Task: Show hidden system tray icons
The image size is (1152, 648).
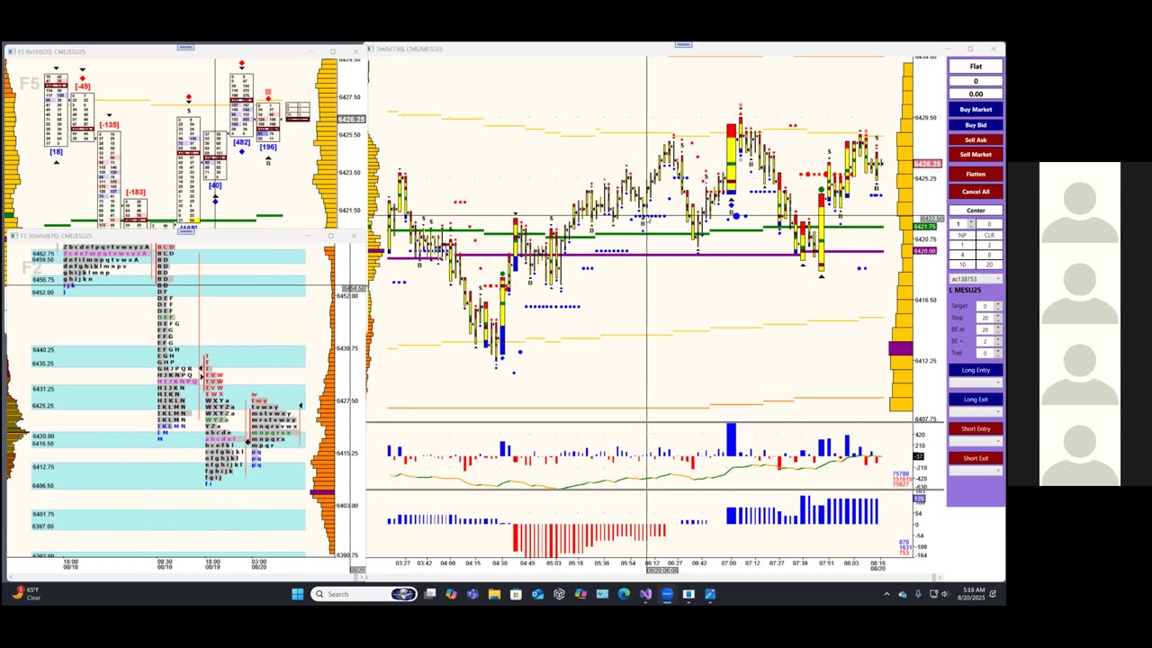Action: point(886,594)
